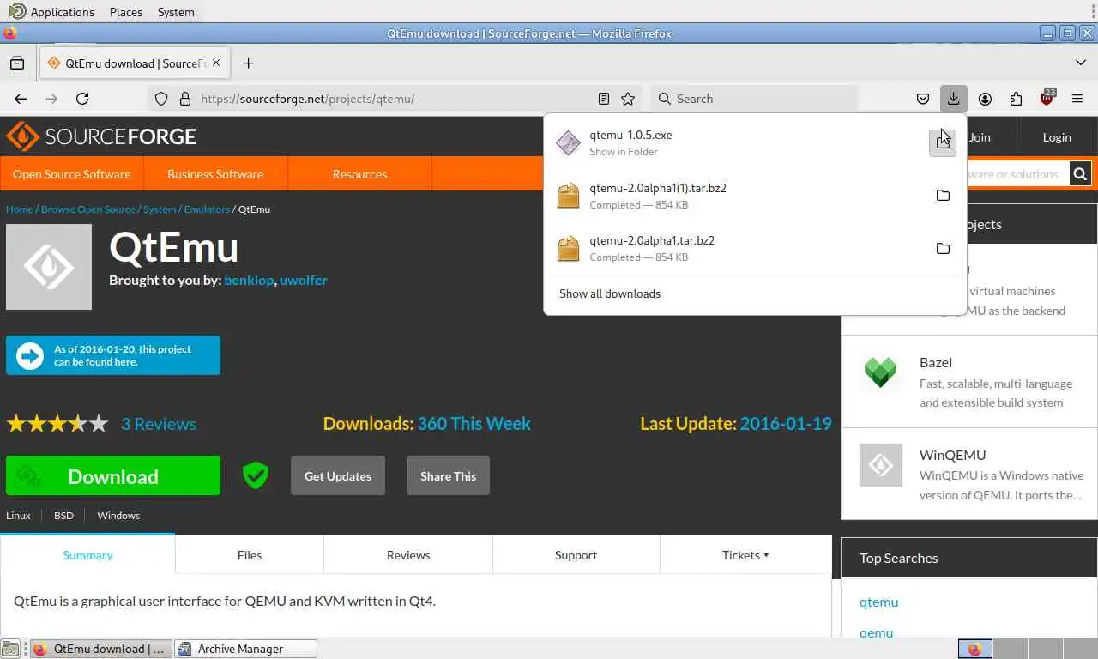Click the Get Updates button
Image resolution: width=1098 pixels, height=659 pixels.
(x=338, y=476)
